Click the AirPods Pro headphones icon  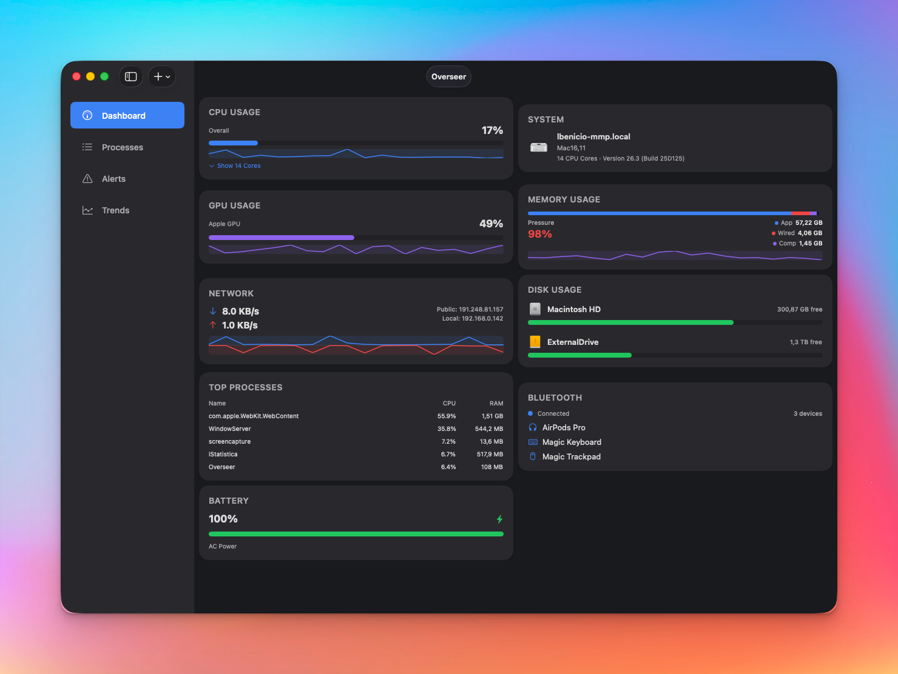532,427
